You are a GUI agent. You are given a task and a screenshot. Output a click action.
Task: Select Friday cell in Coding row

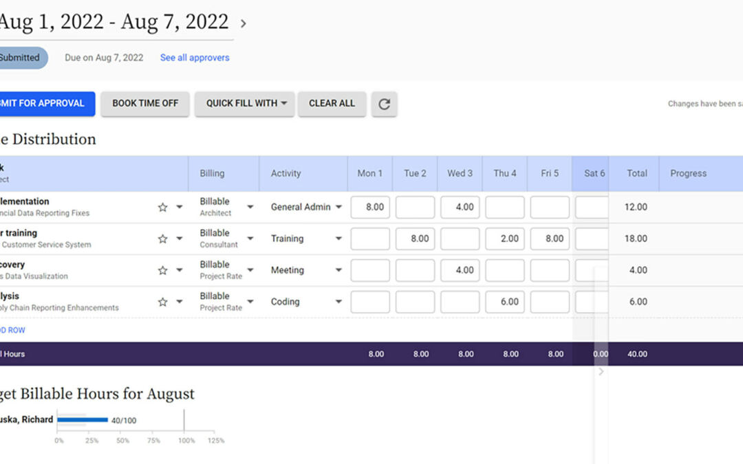click(550, 302)
